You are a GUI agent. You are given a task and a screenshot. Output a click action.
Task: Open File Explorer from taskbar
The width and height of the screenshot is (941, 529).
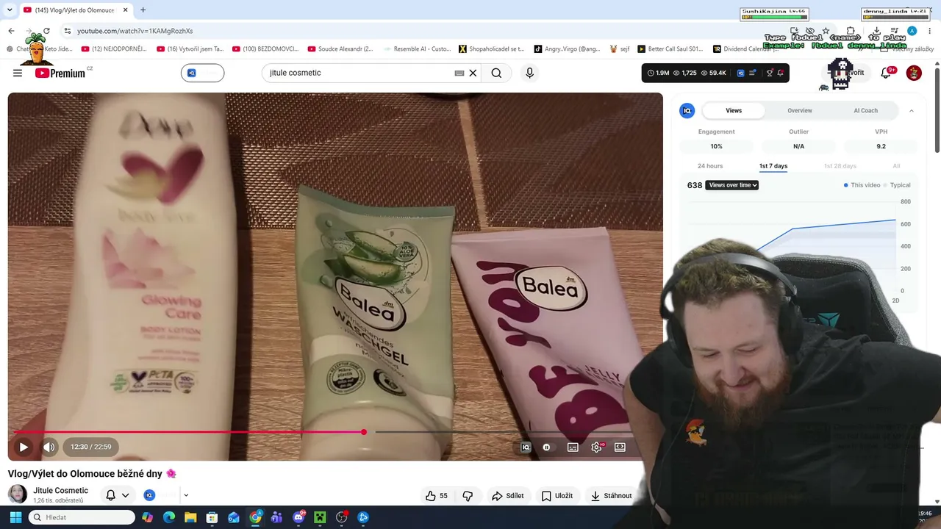coord(190,517)
